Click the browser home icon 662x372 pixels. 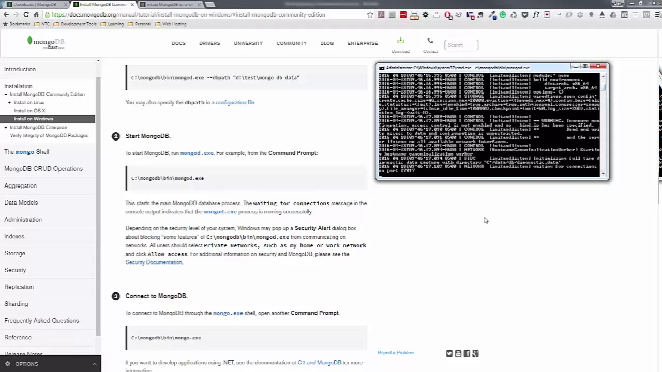point(36,14)
